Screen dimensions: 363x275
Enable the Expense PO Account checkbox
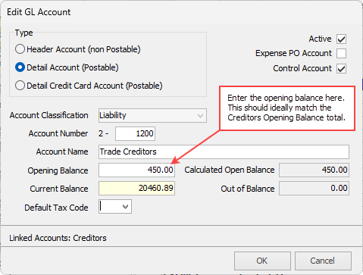pos(341,54)
